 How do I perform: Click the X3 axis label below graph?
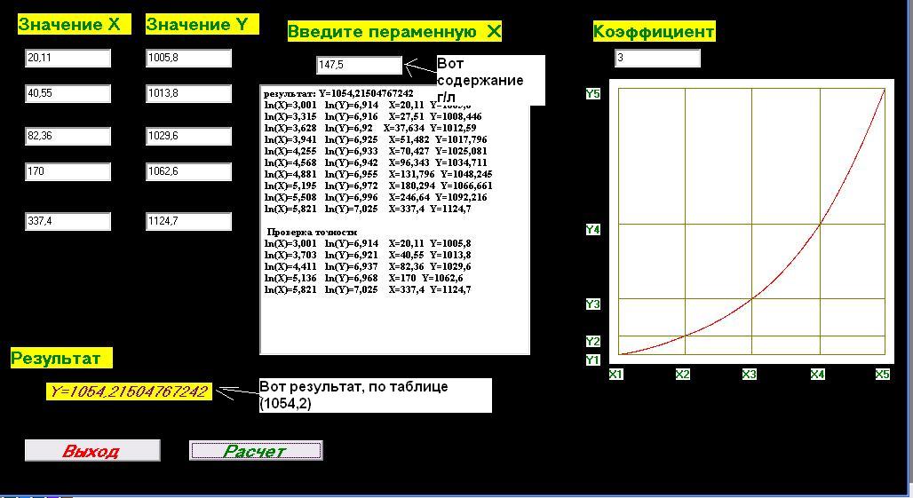point(749,375)
